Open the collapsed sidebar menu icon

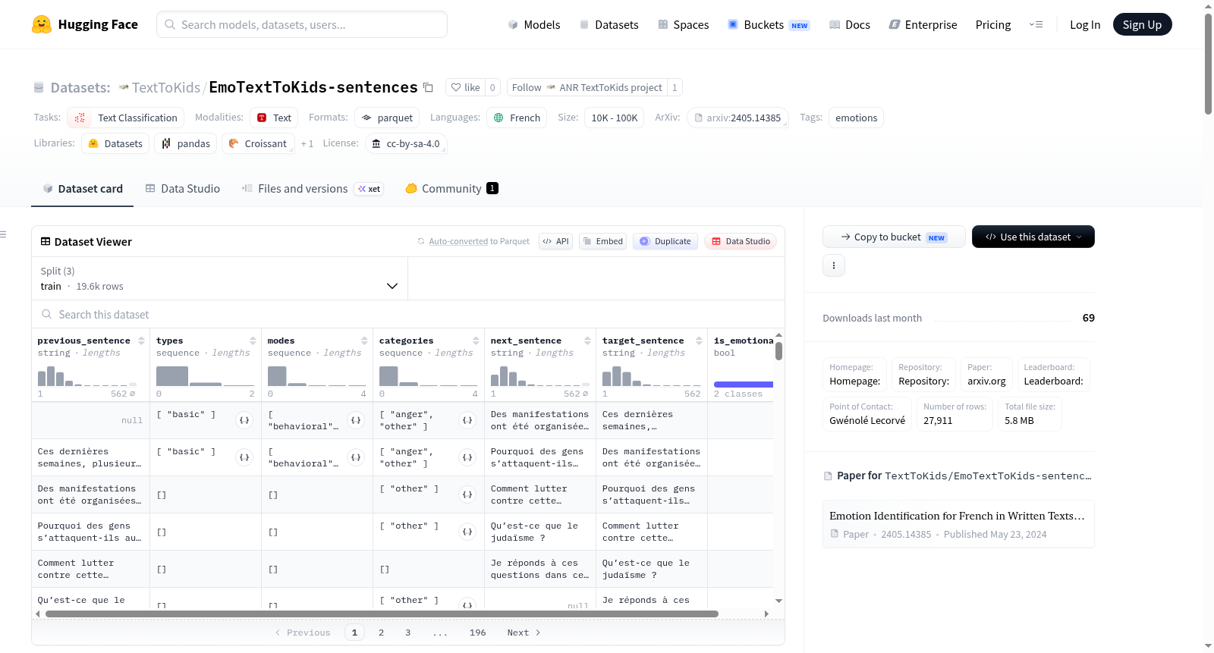click(3, 234)
